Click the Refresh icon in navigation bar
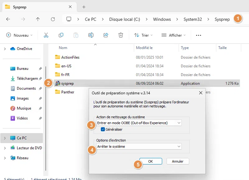The image size is (249, 180). (53, 19)
